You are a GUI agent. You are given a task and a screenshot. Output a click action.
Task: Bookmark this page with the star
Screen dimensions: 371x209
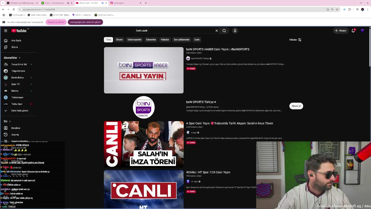337,9
